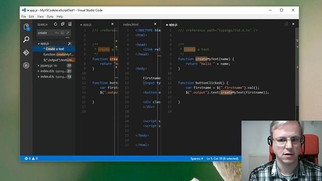Open the View menu
Viewport: 322px width, 181px height.
(40, 17)
